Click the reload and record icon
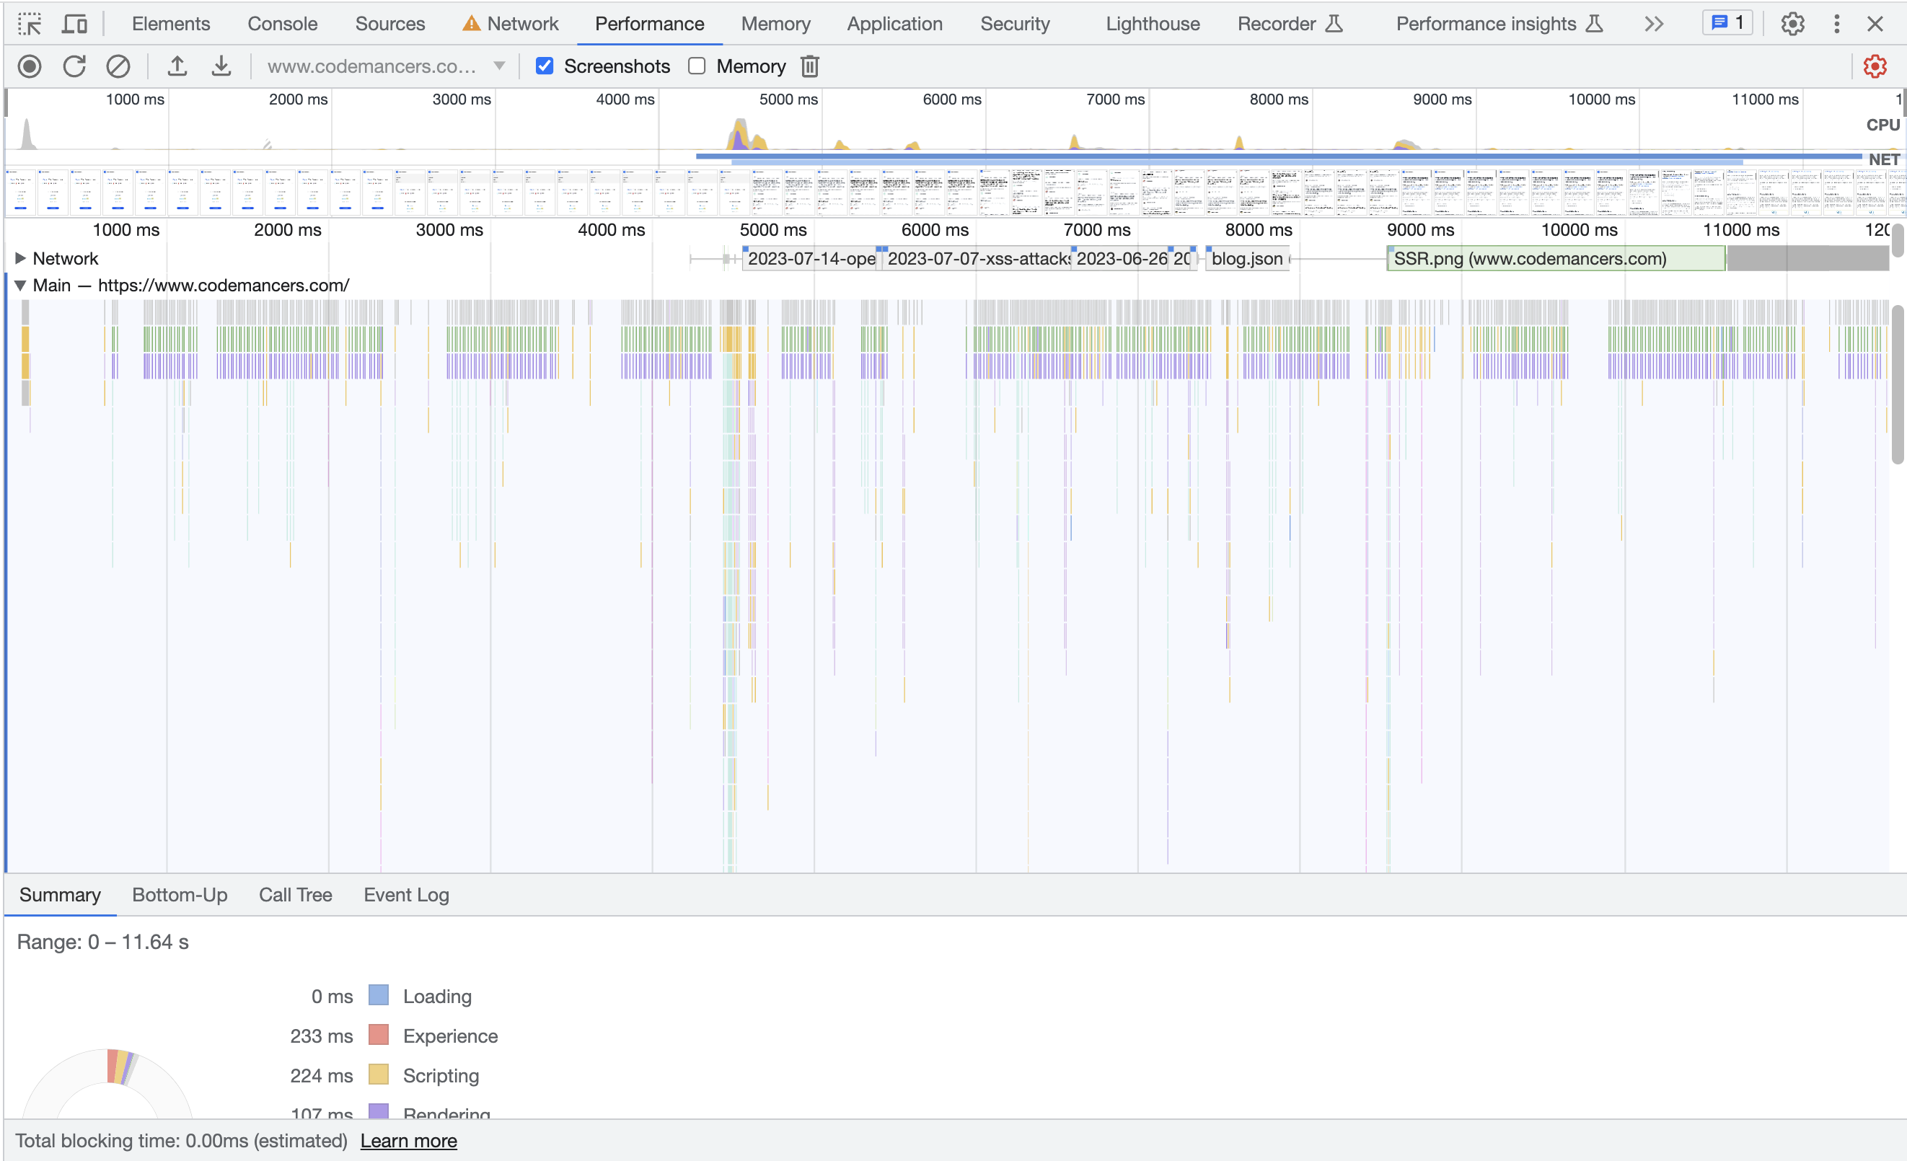The image size is (1907, 1161). [74, 66]
